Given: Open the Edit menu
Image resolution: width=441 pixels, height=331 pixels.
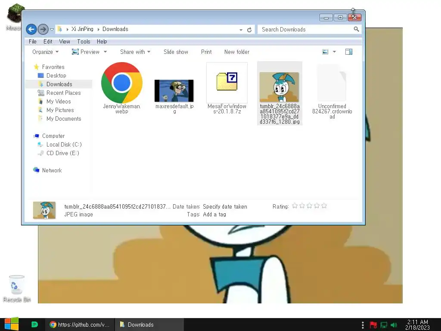Looking at the screenshot, I should [48, 41].
